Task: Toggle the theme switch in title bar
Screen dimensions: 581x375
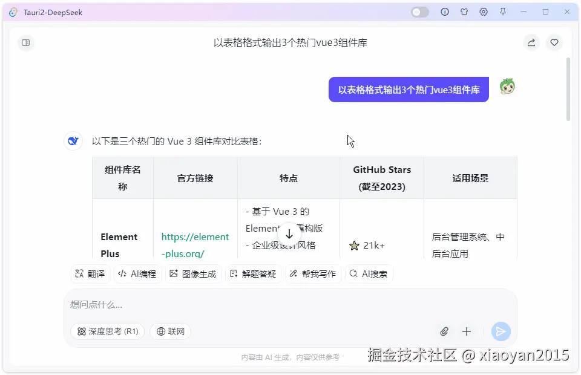Action: [x=419, y=12]
